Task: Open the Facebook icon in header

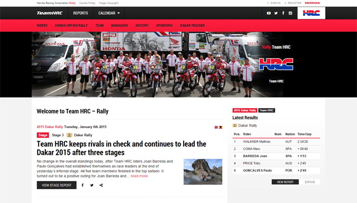Action: point(283,13)
